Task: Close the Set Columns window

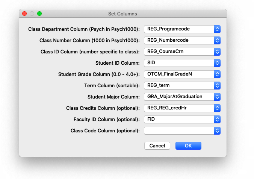Action: [24, 14]
